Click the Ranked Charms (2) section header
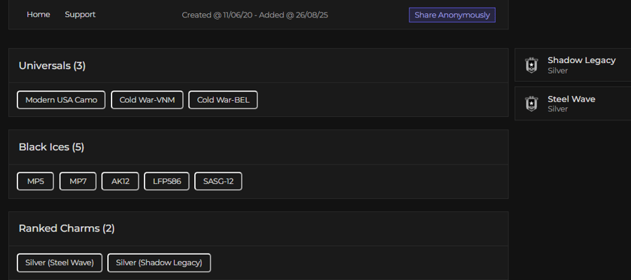Image resolution: width=631 pixels, height=280 pixels. pyautogui.click(x=67, y=228)
